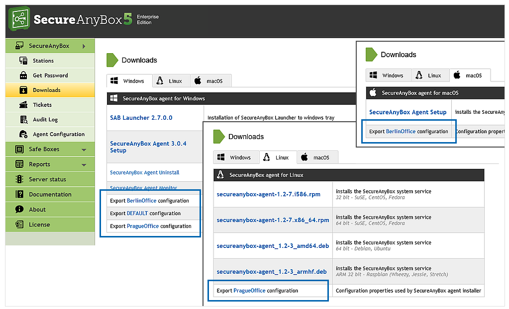The width and height of the screenshot is (509, 309).
Task: Open the Audit Log menu item
Action: (50, 120)
